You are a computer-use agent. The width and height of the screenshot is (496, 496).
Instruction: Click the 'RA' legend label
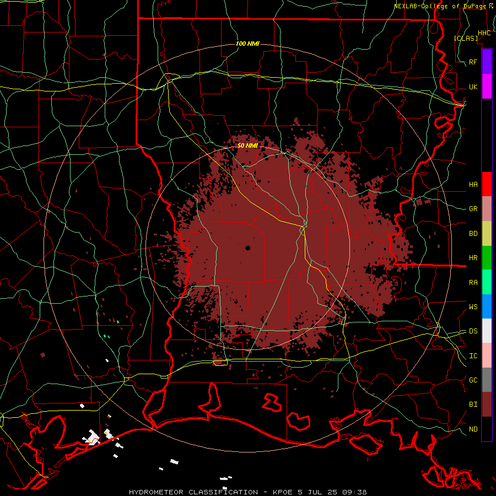click(x=473, y=282)
